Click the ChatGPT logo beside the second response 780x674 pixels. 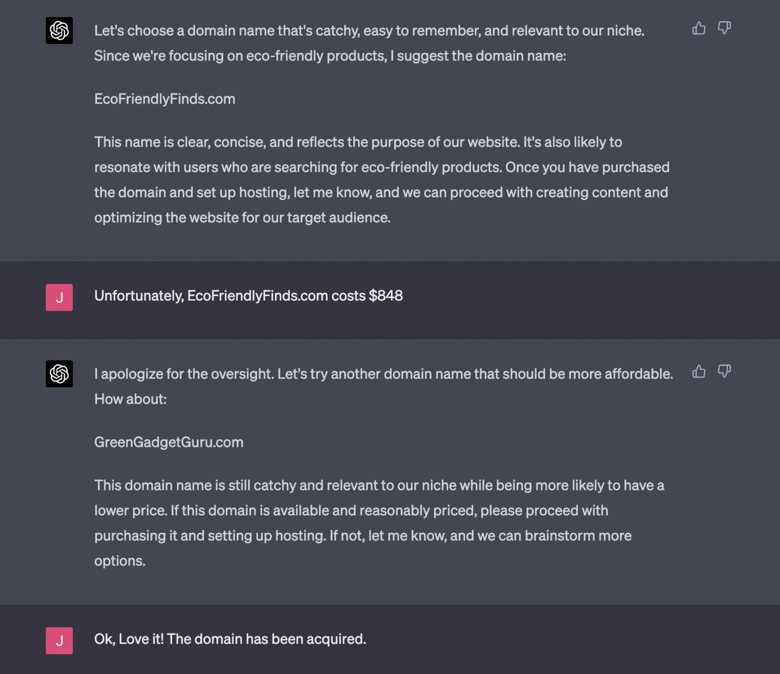[59, 374]
